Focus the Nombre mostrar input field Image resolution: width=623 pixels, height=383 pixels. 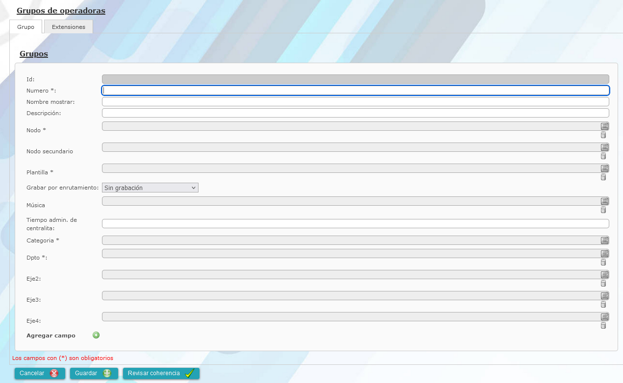click(355, 102)
